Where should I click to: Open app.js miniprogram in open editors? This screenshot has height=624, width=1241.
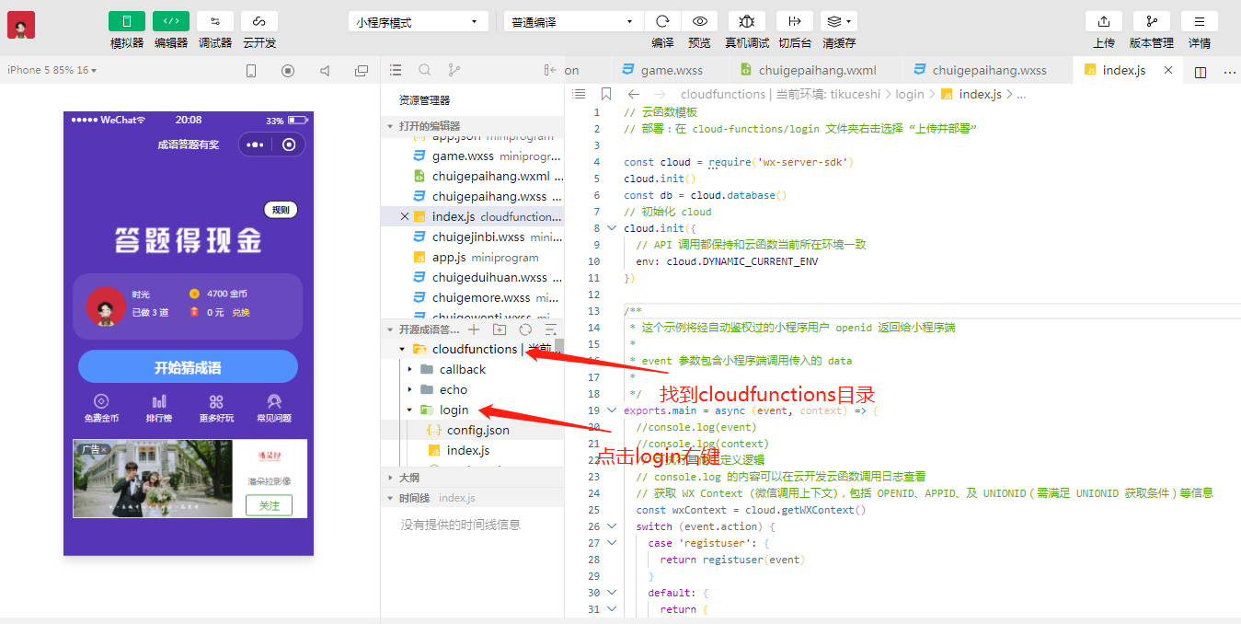473,257
